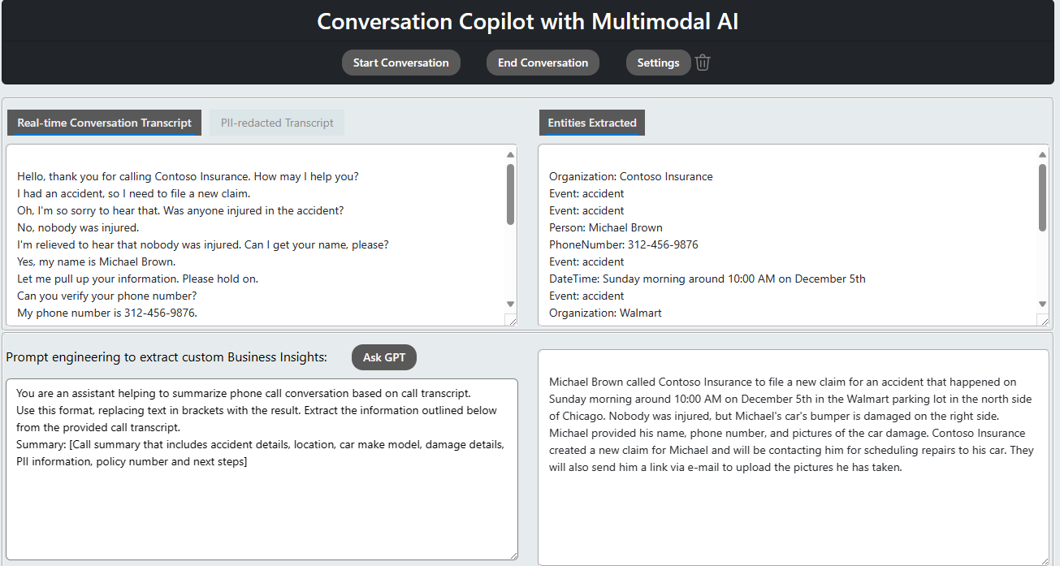
Task: Click entity 'PhoneNumber: 312-456-9876'
Action: (624, 244)
